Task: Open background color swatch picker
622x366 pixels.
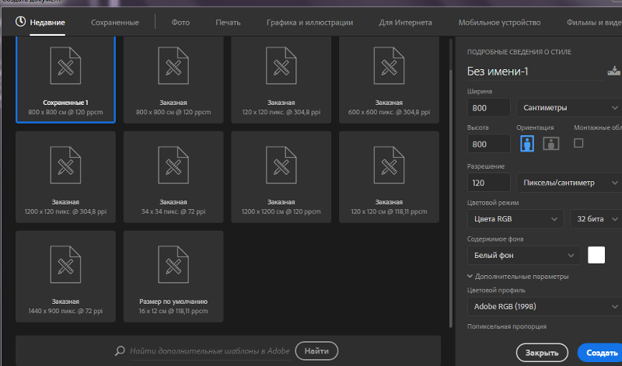Action: pos(596,255)
